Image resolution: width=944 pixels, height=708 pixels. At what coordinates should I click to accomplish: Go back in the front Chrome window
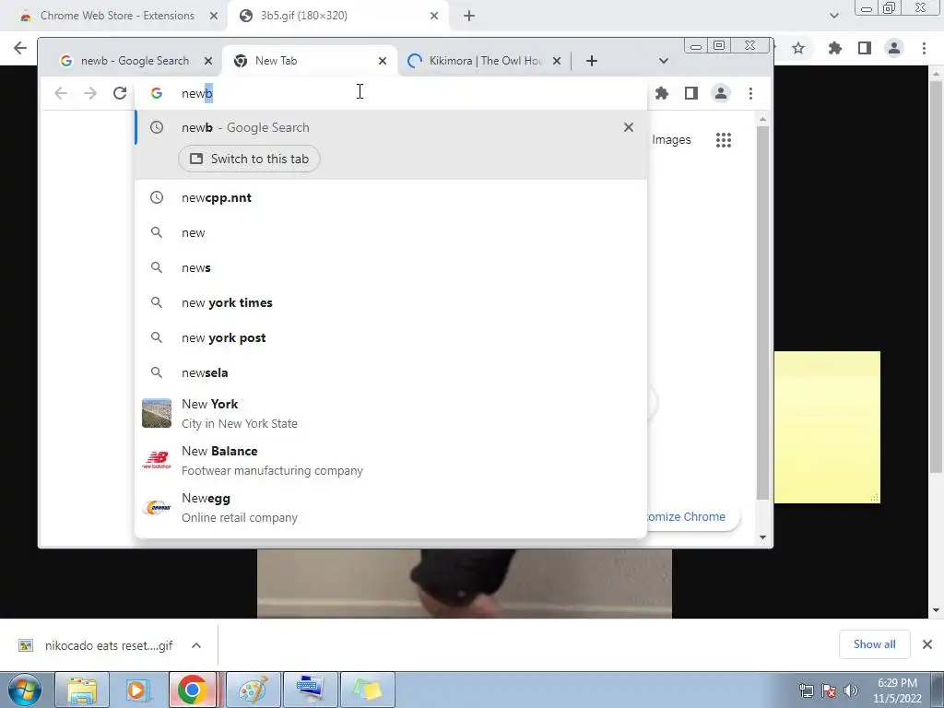[x=61, y=93]
